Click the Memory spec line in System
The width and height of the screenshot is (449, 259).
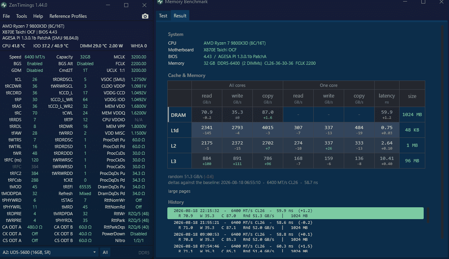[x=260, y=63]
